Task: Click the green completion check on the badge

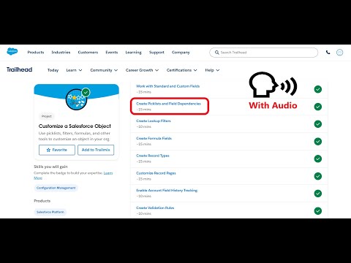Action: [x=86, y=93]
